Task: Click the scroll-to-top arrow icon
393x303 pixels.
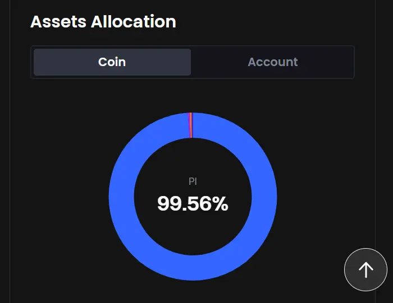Action: tap(365, 270)
